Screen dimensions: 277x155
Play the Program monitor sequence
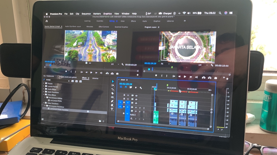[185, 77]
